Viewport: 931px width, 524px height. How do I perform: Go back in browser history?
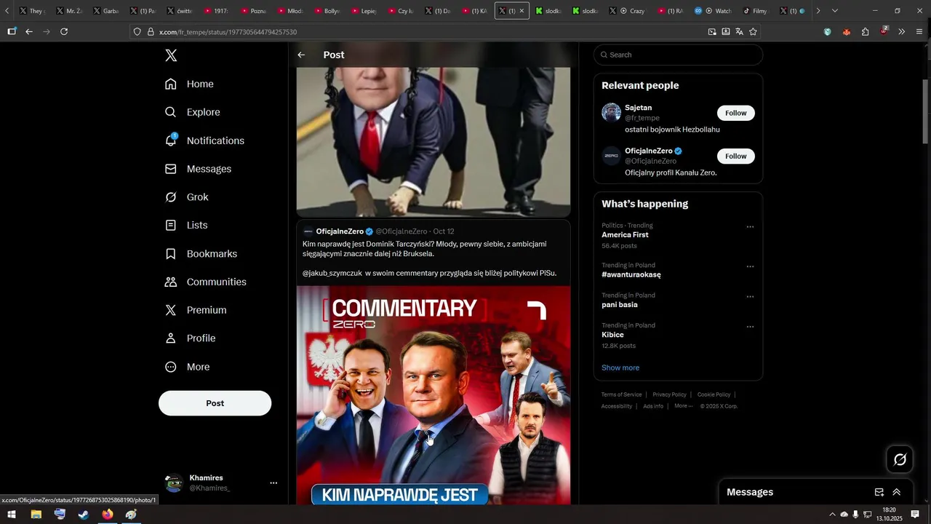pos(29,31)
